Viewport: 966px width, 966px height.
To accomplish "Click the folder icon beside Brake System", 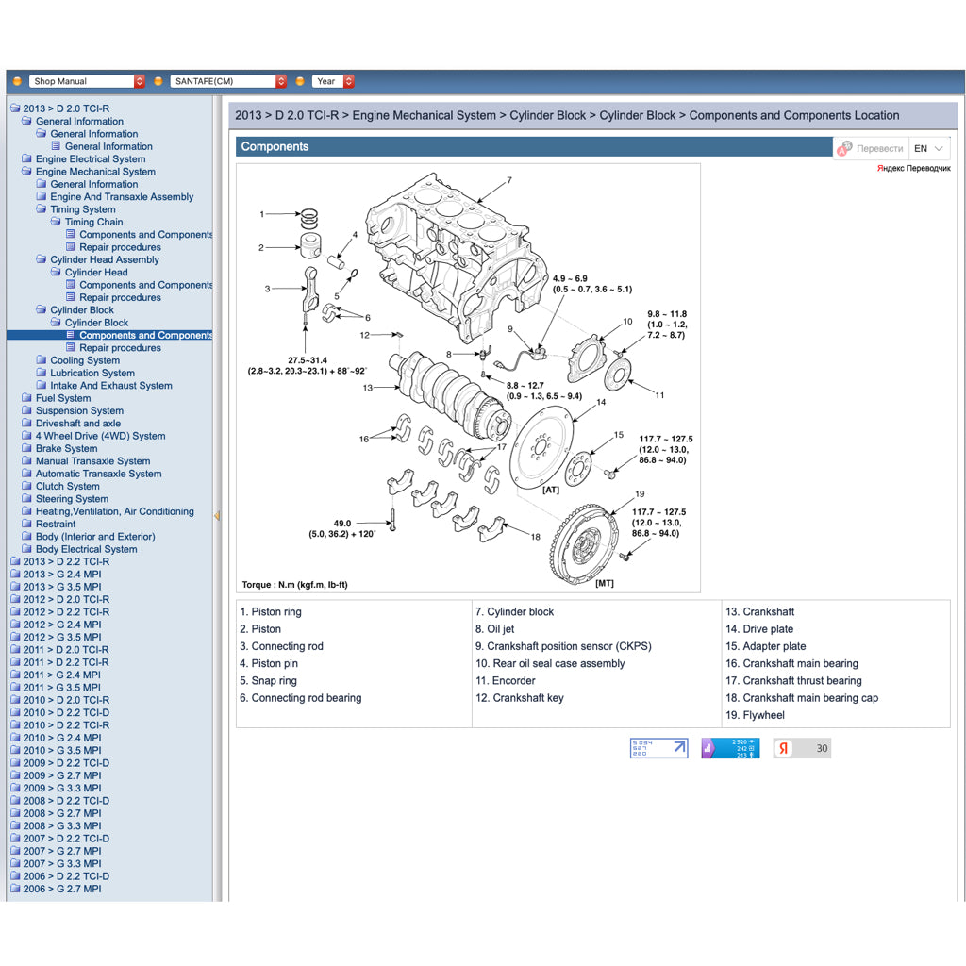I will (26, 448).
